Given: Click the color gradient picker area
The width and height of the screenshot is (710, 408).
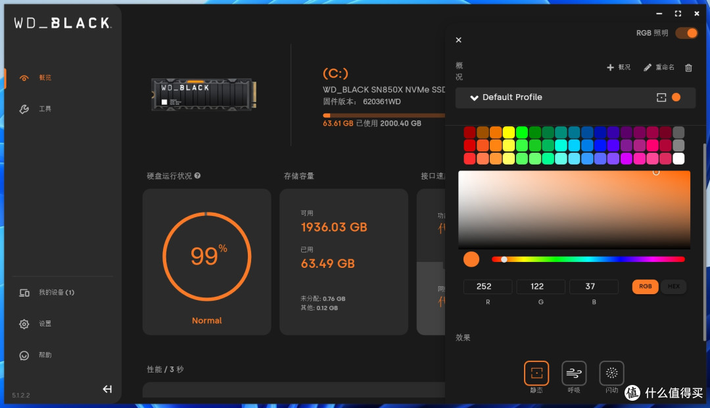Looking at the screenshot, I should (574, 209).
